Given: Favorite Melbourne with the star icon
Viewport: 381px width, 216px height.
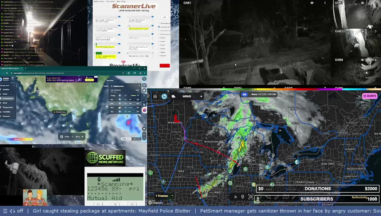Looking at the screenshot, I should (111, 86).
